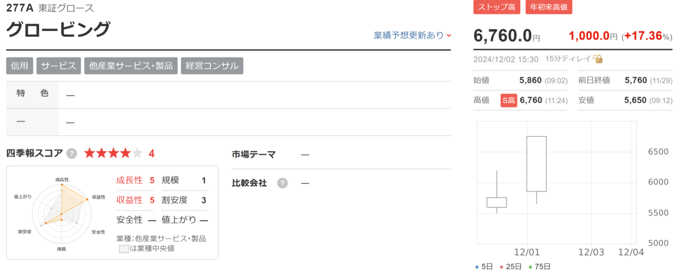
Task: Click the ストップ高 badge
Action: (497, 7)
